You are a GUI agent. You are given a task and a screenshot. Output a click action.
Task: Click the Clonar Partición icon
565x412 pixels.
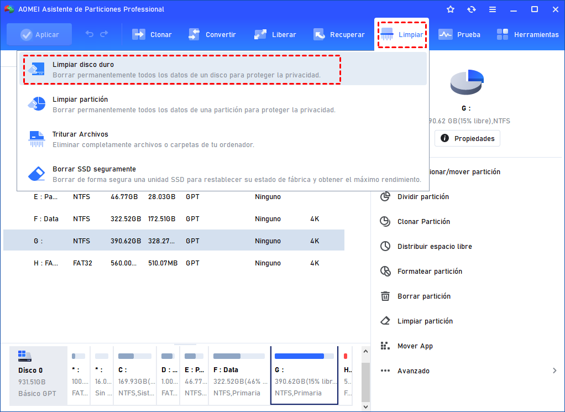pos(385,222)
